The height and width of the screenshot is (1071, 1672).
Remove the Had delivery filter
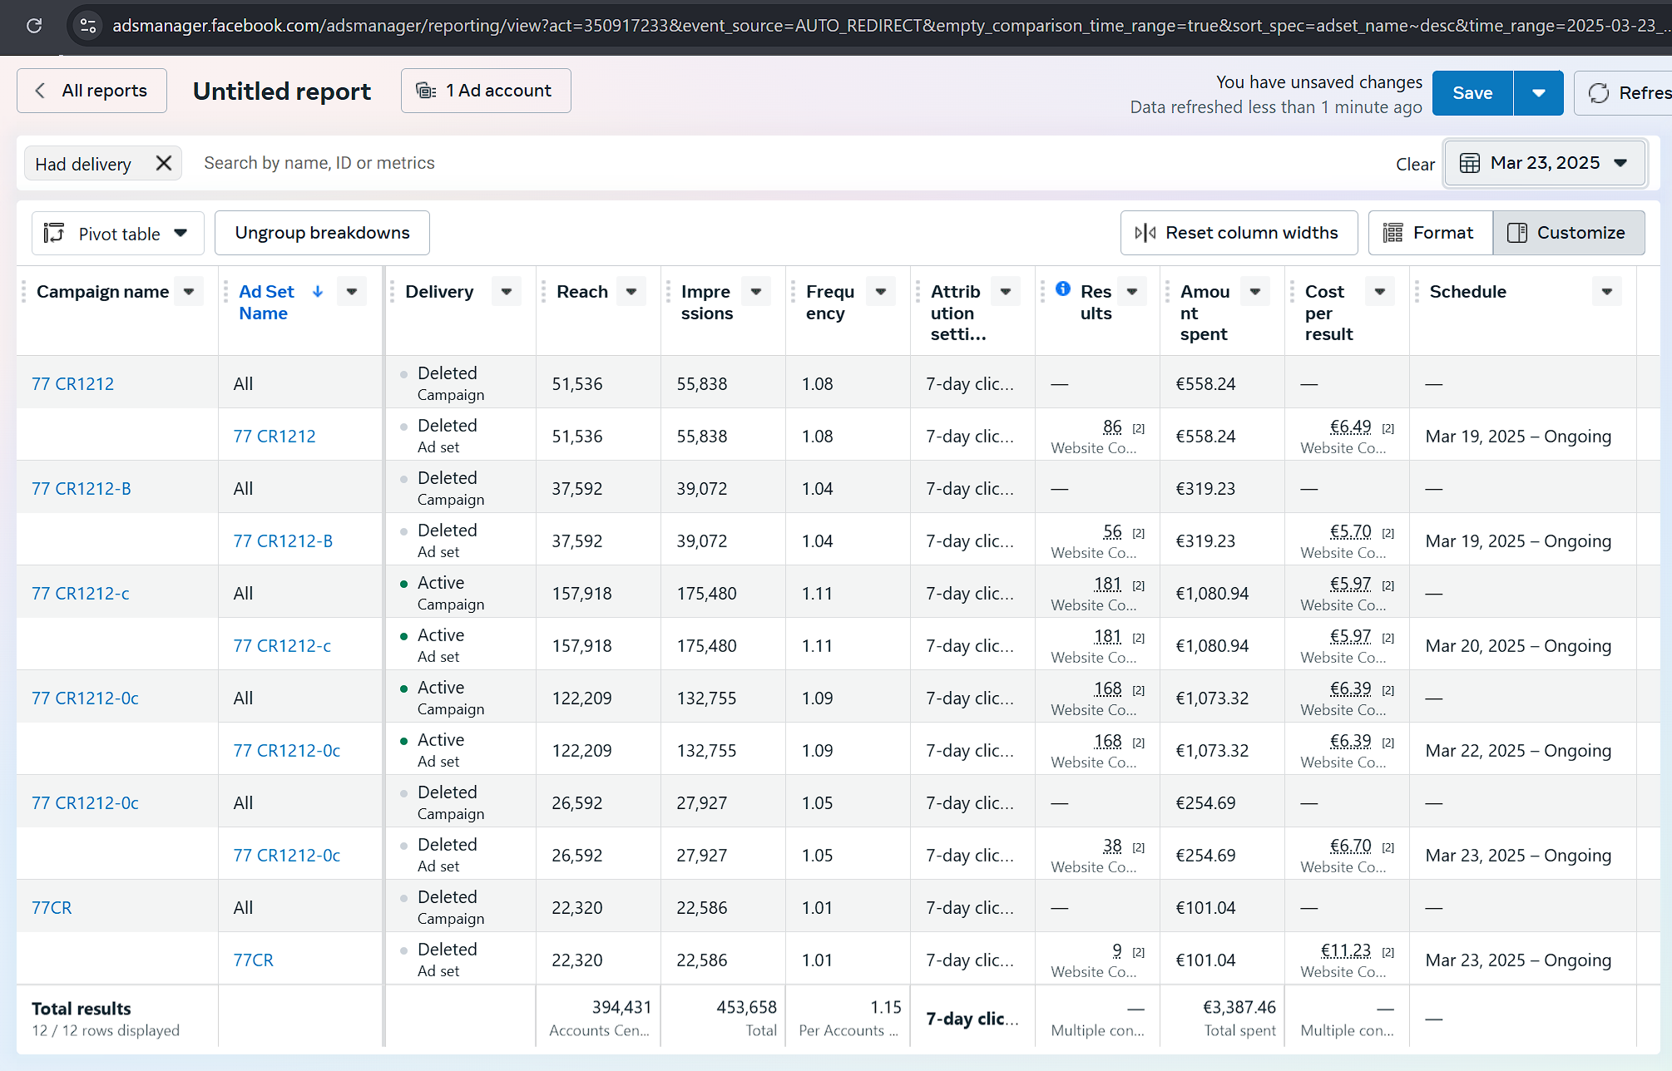click(x=164, y=163)
